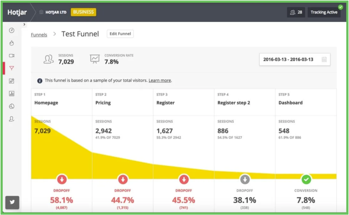Image resolution: width=349 pixels, height=215 pixels.
Task: Click the Edit Funnel button
Action: coord(120,34)
